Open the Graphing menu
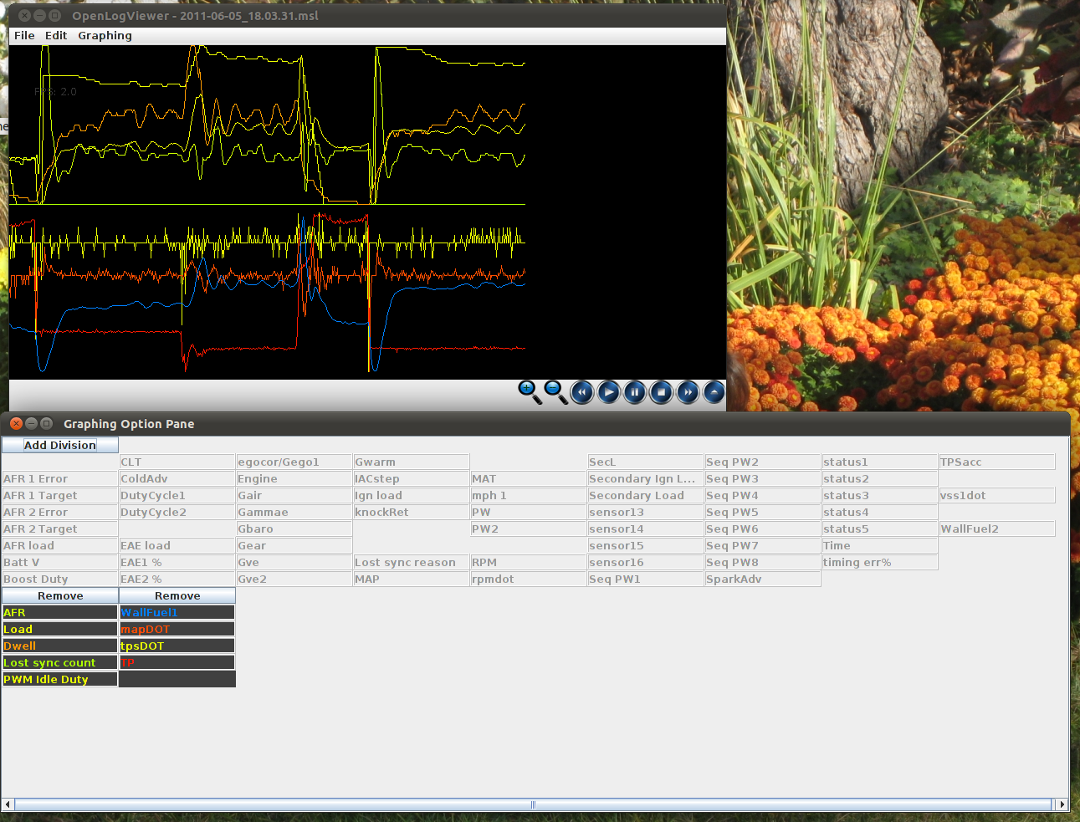This screenshot has width=1080, height=822. (x=105, y=35)
